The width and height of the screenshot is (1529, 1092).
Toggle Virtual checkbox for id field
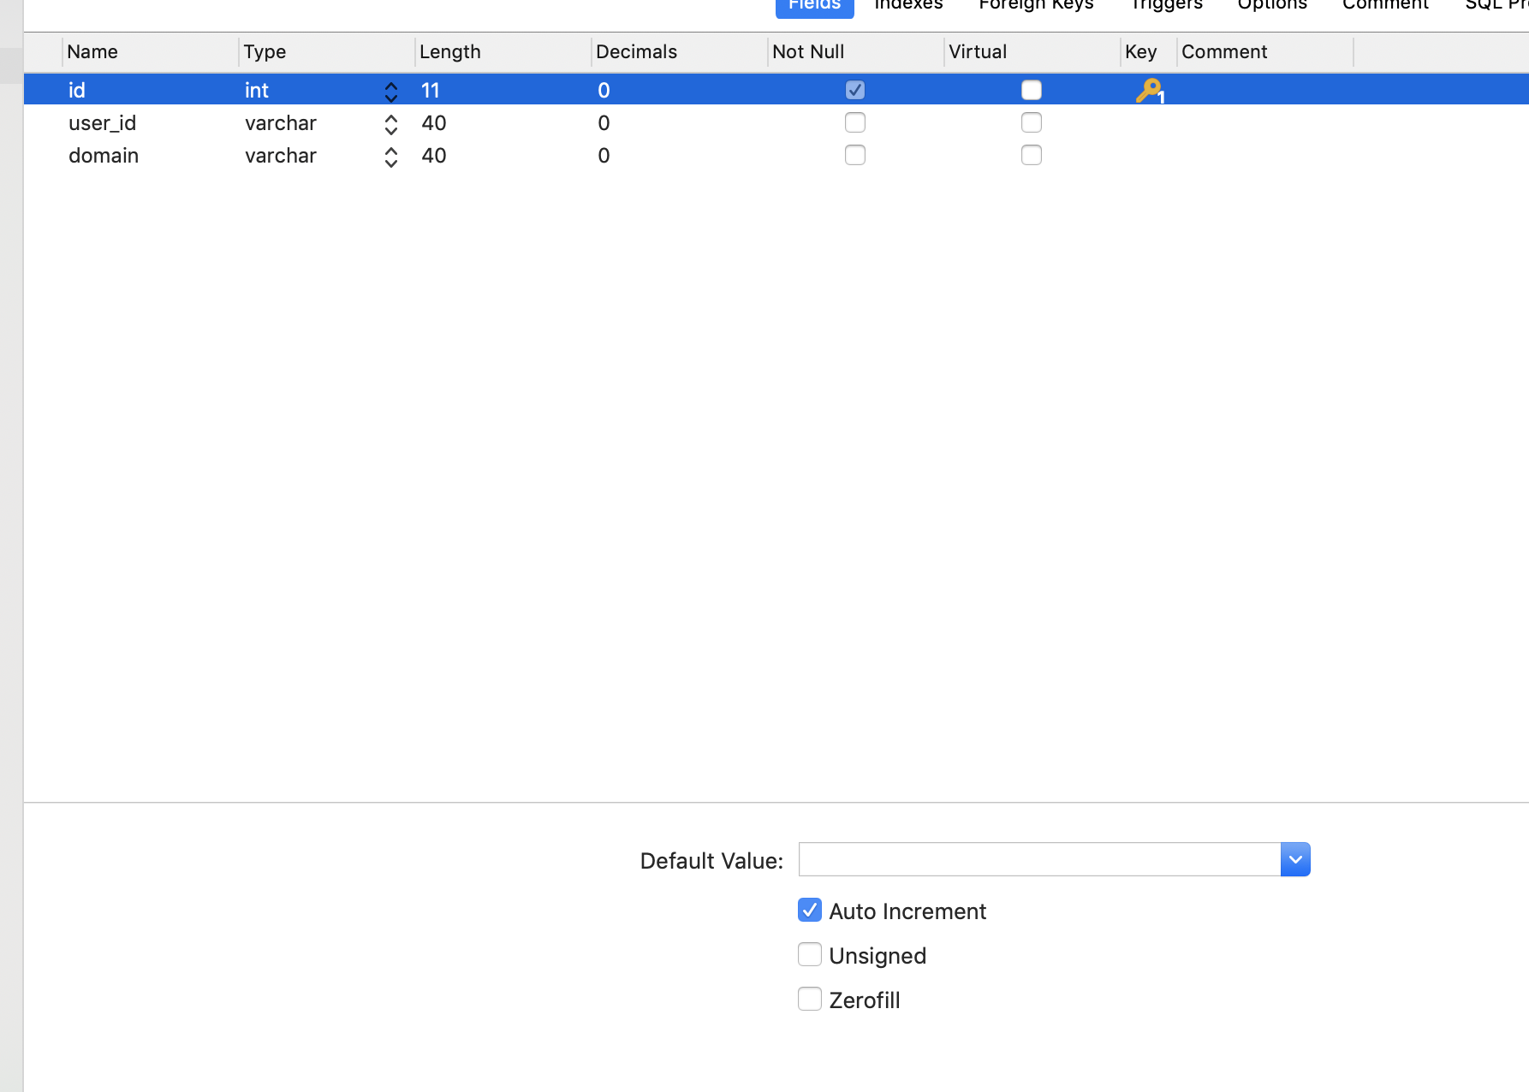click(1031, 90)
